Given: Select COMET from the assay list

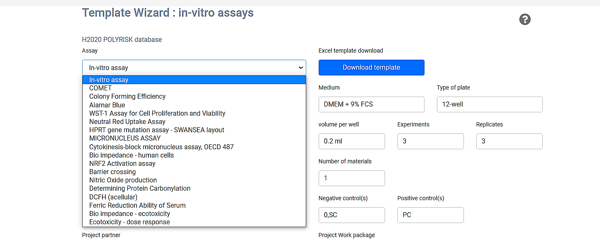Looking at the screenshot, I should (100, 88).
